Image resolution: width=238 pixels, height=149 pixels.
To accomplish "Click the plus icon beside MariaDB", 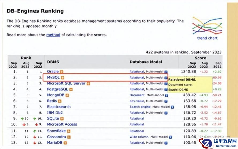I will (65, 143).
